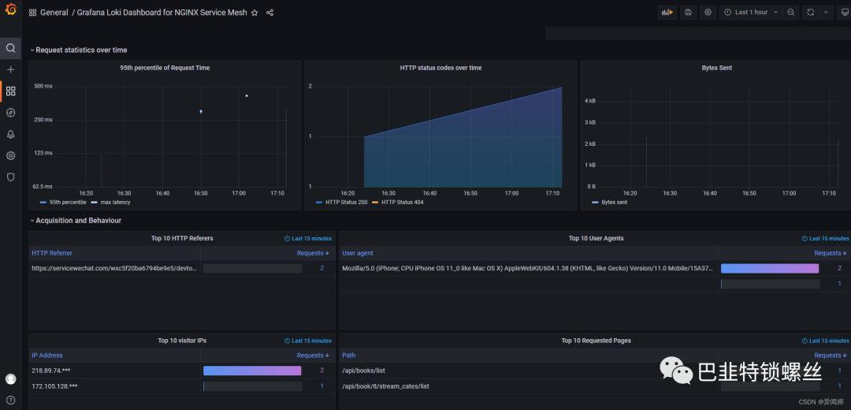
Task: Open the Last 1 hour time picker
Action: [x=751, y=13]
